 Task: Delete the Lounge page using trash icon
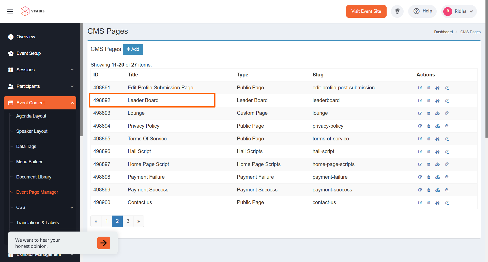tap(429, 113)
